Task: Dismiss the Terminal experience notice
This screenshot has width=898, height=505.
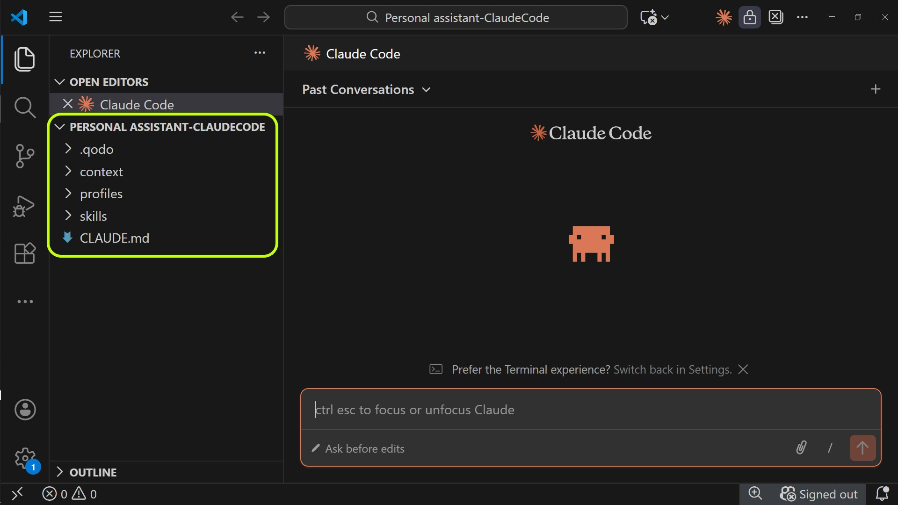Action: [x=743, y=369]
